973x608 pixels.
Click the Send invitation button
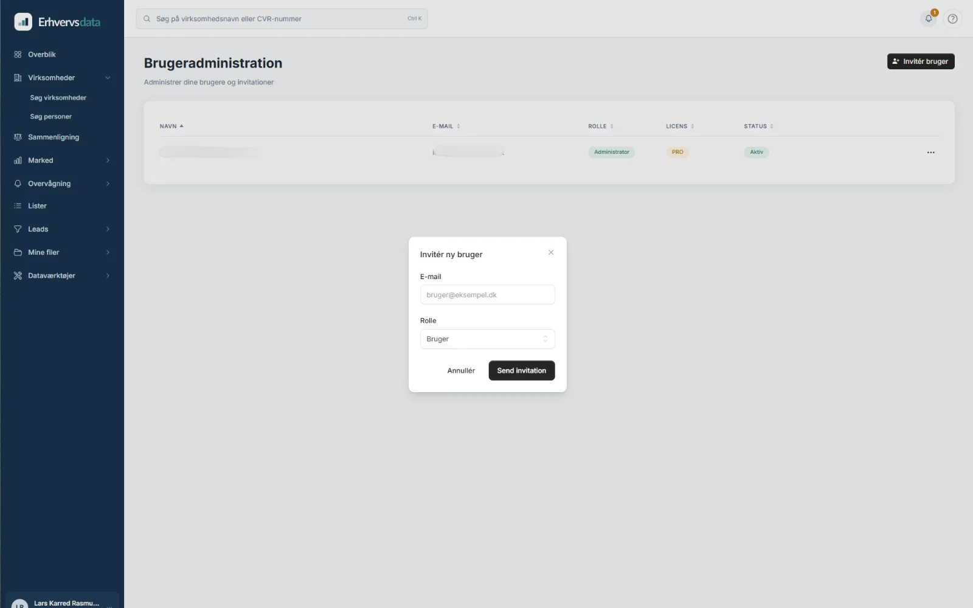tap(521, 371)
